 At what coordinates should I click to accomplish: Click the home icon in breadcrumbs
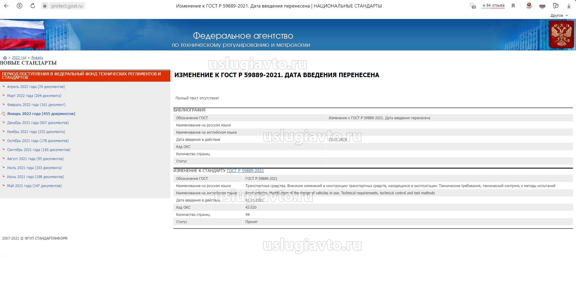click(5, 58)
